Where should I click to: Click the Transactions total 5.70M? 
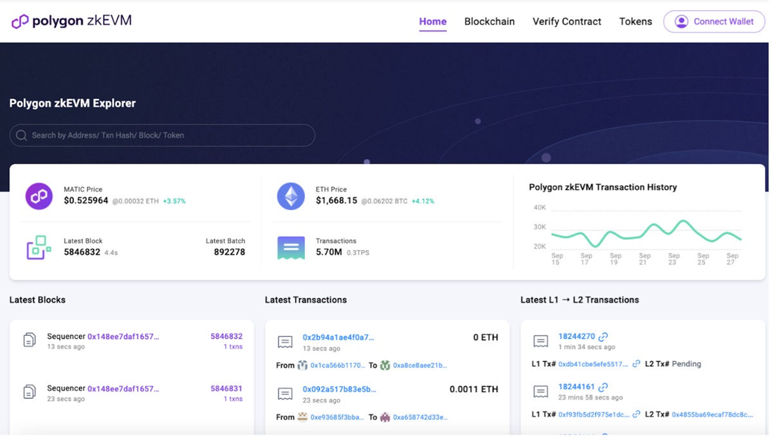pos(329,252)
